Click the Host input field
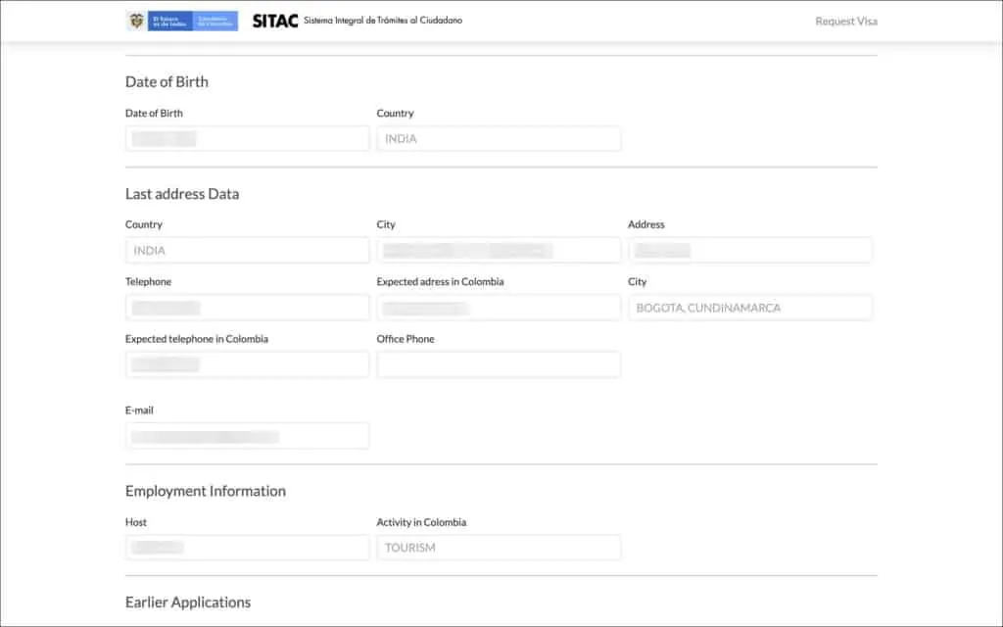Viewport: 1003px width, 627px height. point(248,548)
